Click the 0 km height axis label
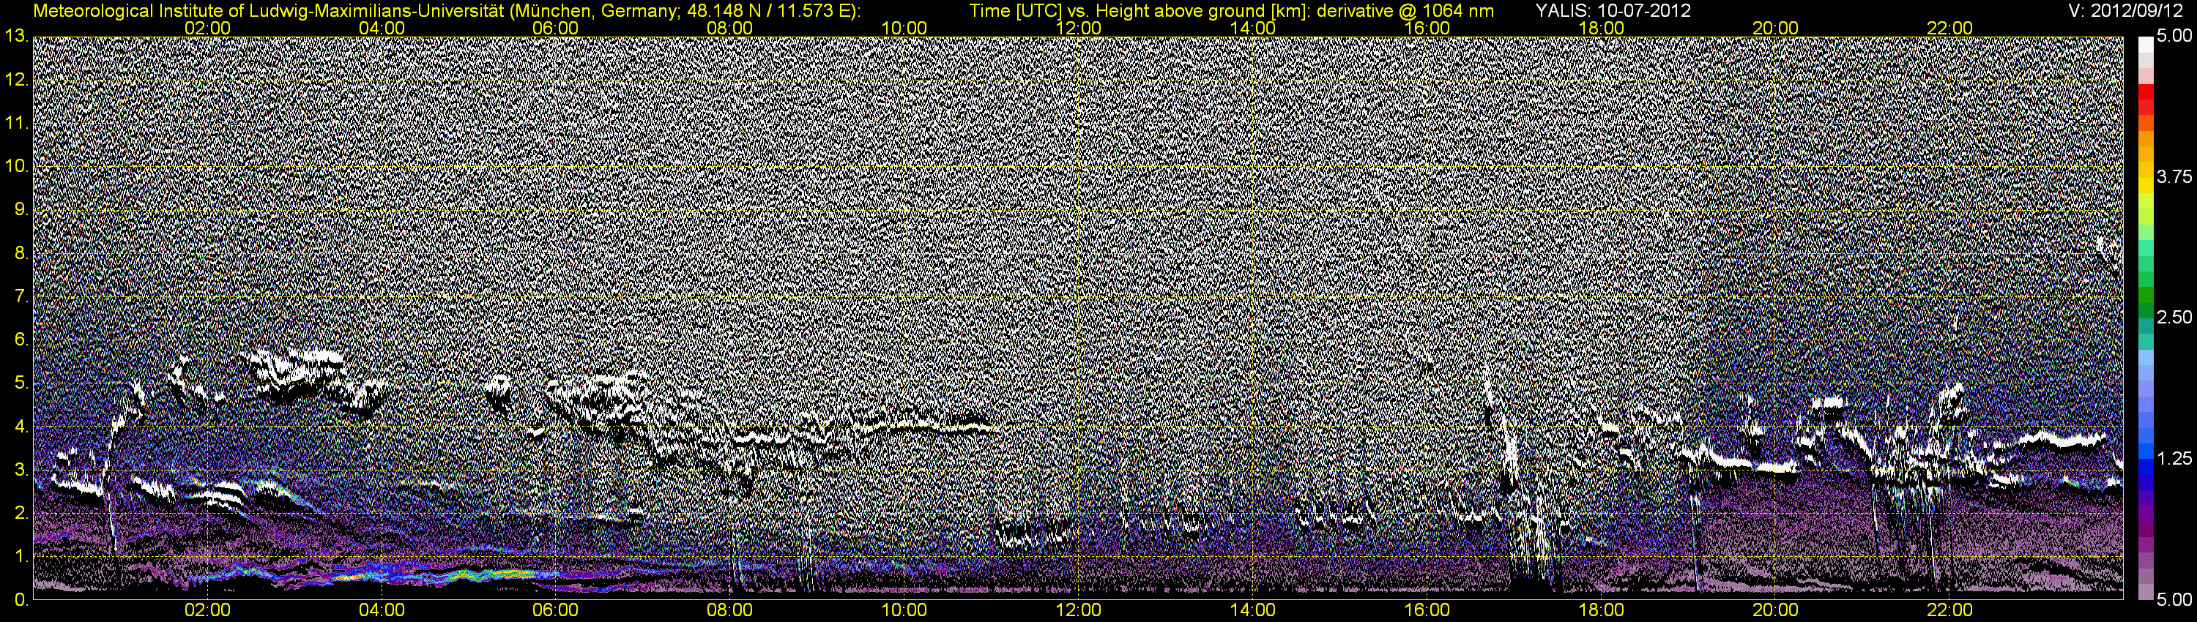This screenshot has width=2197, height=622. [21, 600]
